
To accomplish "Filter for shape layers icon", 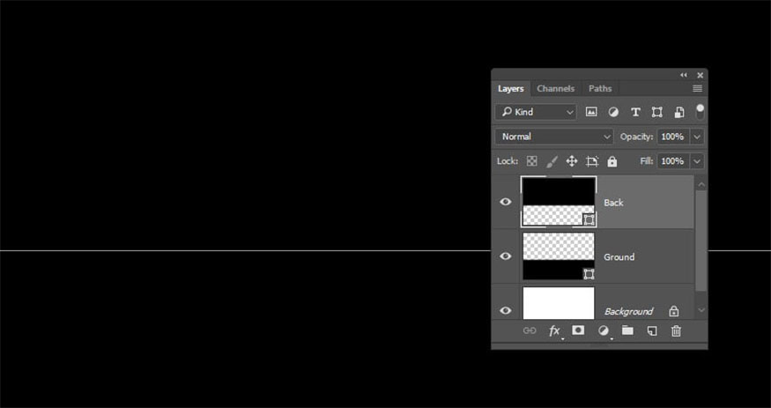I will pyautogui.click(x=657, y=112).
